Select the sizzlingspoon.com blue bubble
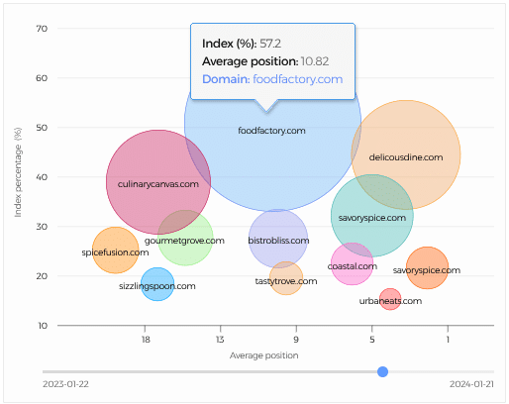Viewport: 509px width, 404px height. pyautogui.click(x=157, y=284)
